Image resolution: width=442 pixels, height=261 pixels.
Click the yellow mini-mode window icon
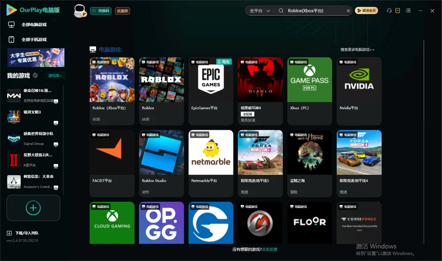click(x=398, y=11)
